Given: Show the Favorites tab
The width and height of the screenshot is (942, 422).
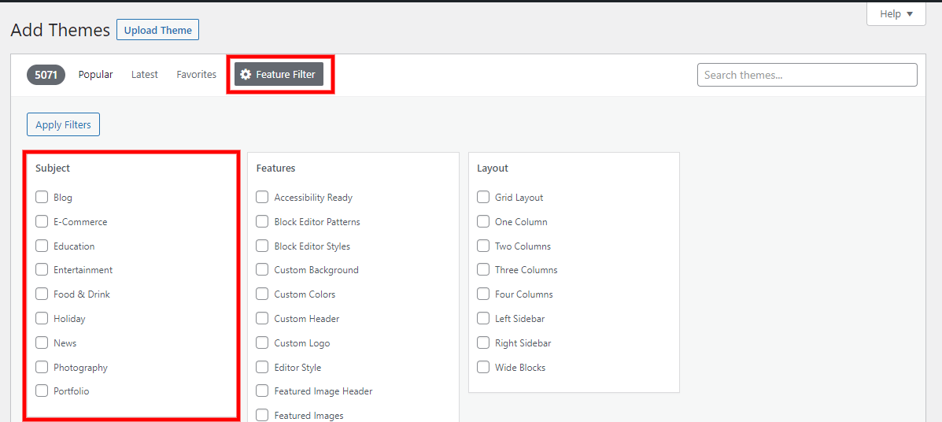Looking at the screenshot, I should (197, 75).
